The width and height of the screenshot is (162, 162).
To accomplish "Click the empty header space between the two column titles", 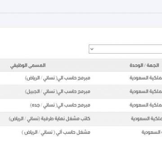I will tap(88, 66).
